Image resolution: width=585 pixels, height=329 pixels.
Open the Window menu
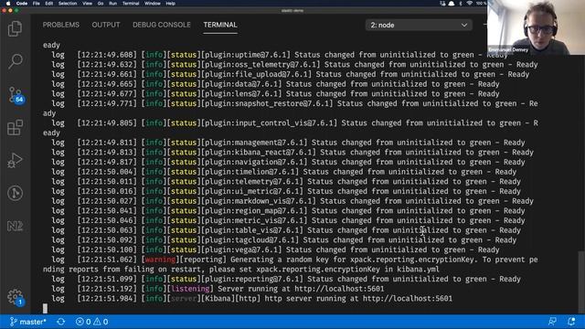(153, 4)
